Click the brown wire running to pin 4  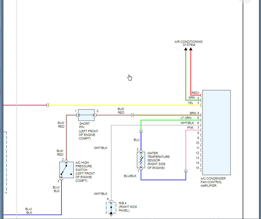coord(167,115)
